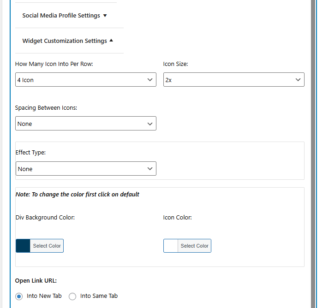
Task: Click the Into Same Tab label text
Action: [99, 296]
